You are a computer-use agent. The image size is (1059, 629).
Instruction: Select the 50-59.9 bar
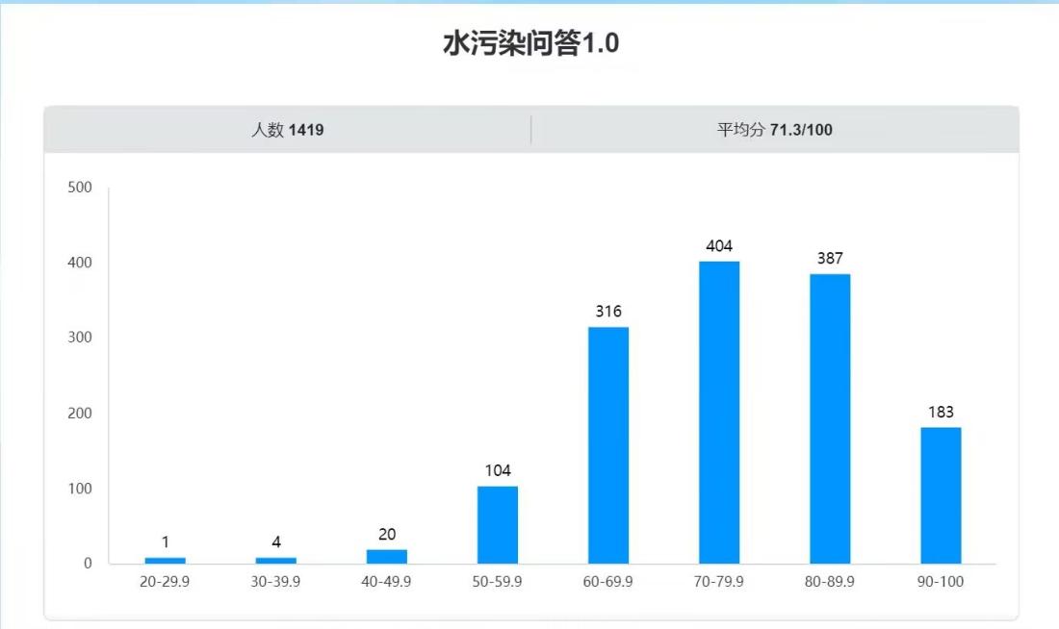coord(498,524)
